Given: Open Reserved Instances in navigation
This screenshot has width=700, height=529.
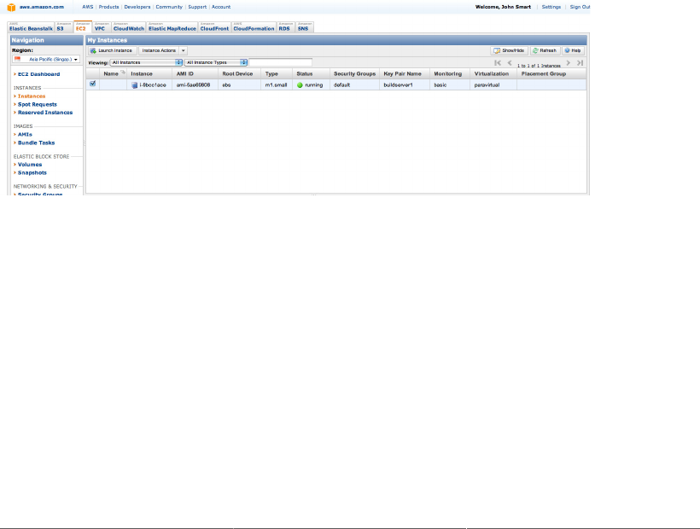Looking at the screenshot, I should [x=45, y=113].
